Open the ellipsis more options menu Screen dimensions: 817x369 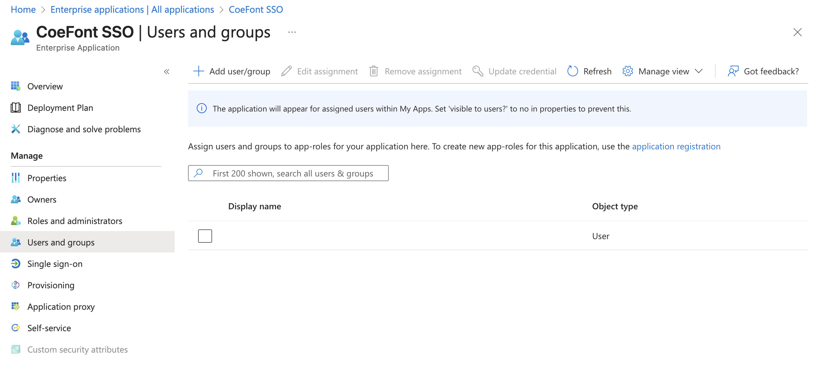292,32
